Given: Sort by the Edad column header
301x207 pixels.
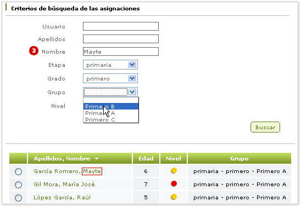Looking at the screenshot, I should [x=146, y=158].
